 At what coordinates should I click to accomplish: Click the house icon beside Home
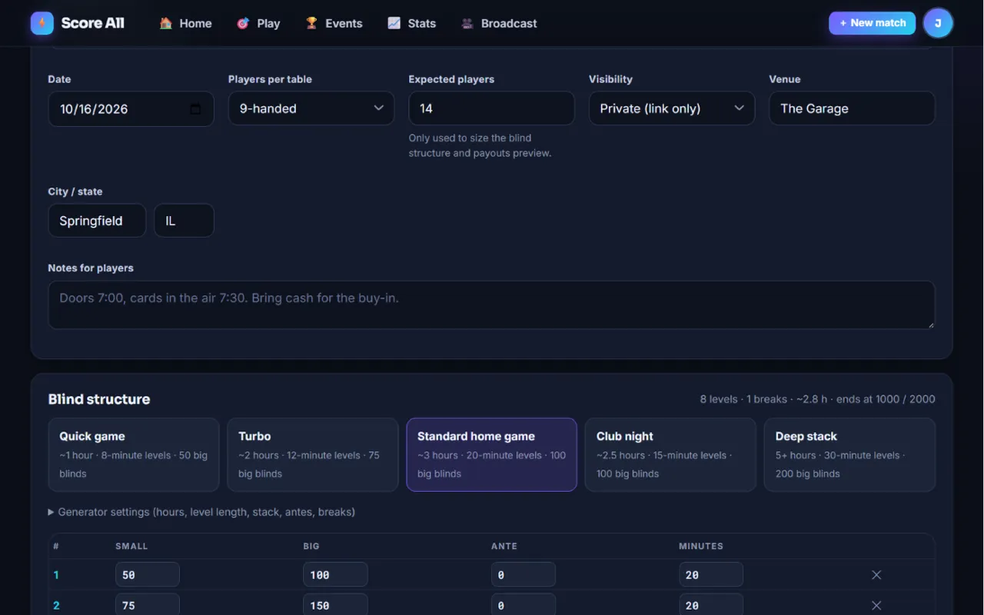tap(165, 23)
